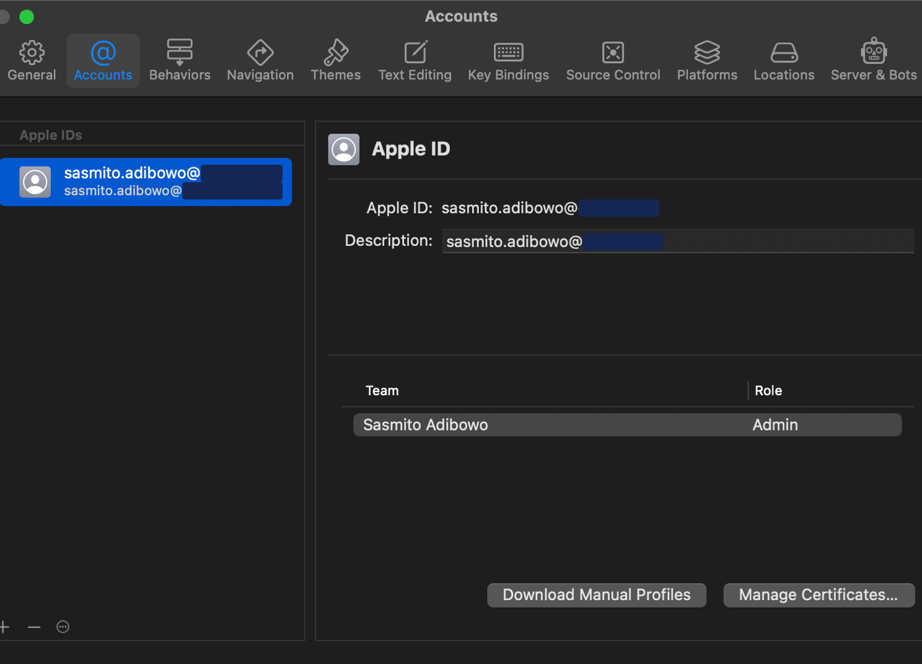This screenshot has height=664, width=922.
Task: Click the Apple ID heading title
Action: tap(411, 149)
